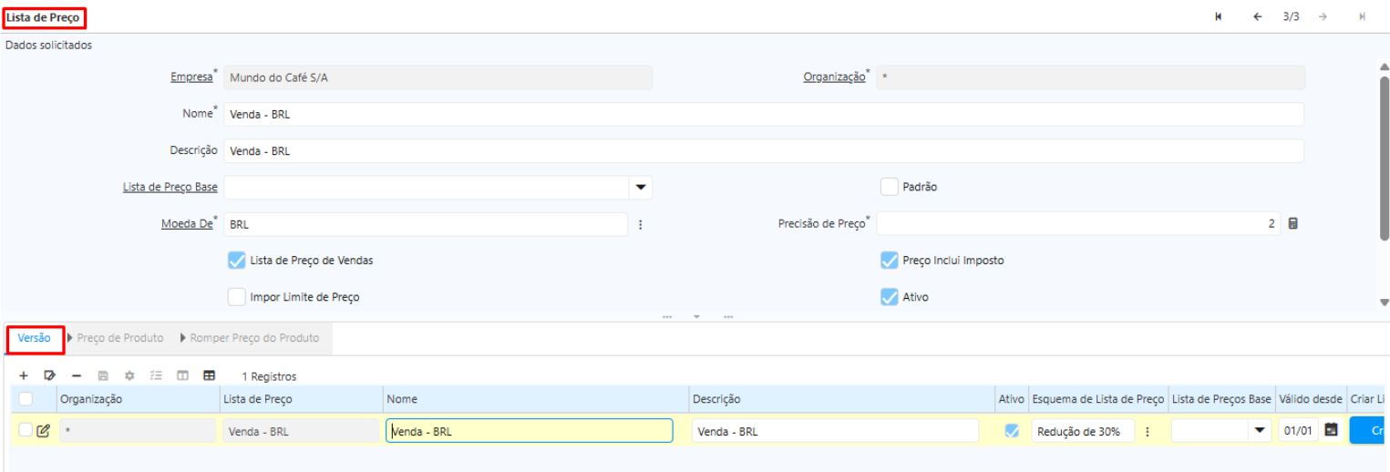Open calendar picker for Válido desde

pos(1331,431)
